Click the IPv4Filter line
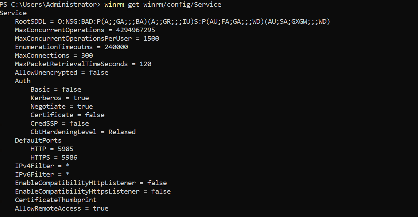The width and height of the screenshot is (418, 217). click(x=42, y=166)
